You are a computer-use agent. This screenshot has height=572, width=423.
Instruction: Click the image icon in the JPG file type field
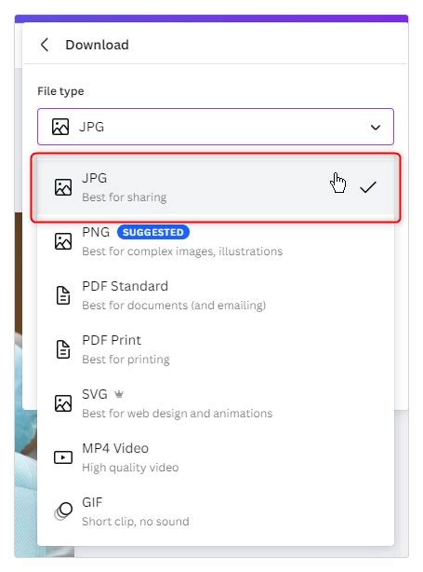pos(60,127)
